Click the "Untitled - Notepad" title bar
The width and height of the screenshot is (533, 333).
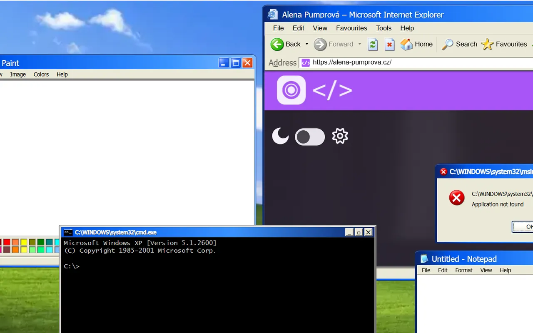(x=464, y=259)
